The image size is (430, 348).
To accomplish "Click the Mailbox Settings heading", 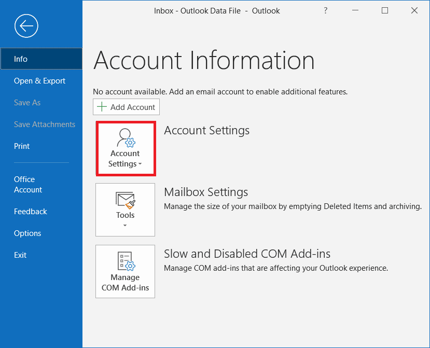I will coord(206,192).
